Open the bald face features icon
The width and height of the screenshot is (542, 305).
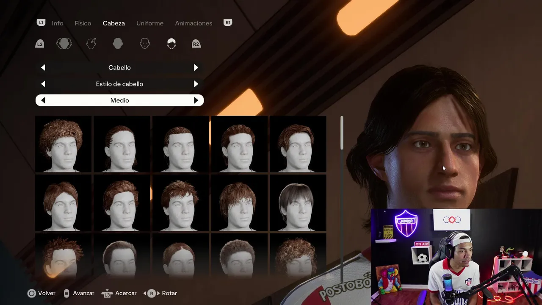point(145,44)
